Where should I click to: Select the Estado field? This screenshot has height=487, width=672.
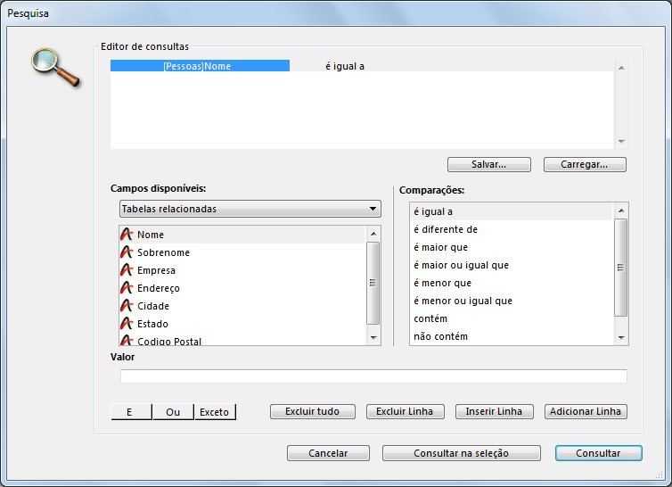pyautogui.click(x=242, y=324)
